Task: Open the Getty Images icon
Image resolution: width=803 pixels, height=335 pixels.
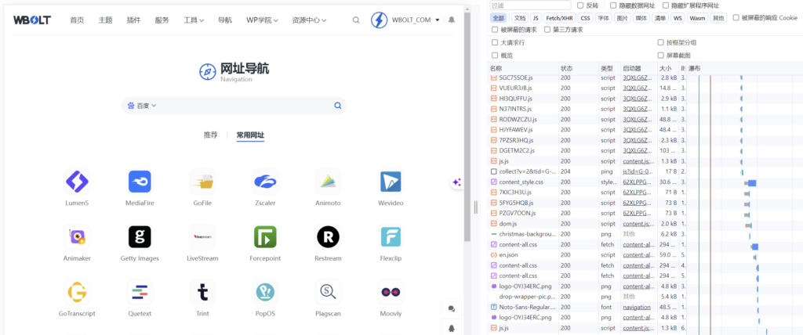Action: tap(140, 236)
